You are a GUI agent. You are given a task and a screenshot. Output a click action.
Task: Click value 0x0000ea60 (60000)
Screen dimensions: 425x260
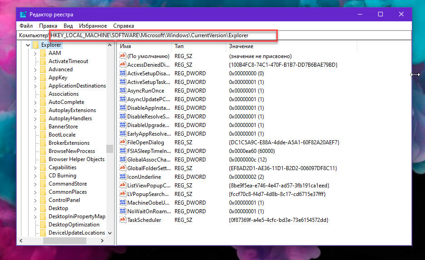(x=252, y=151)
